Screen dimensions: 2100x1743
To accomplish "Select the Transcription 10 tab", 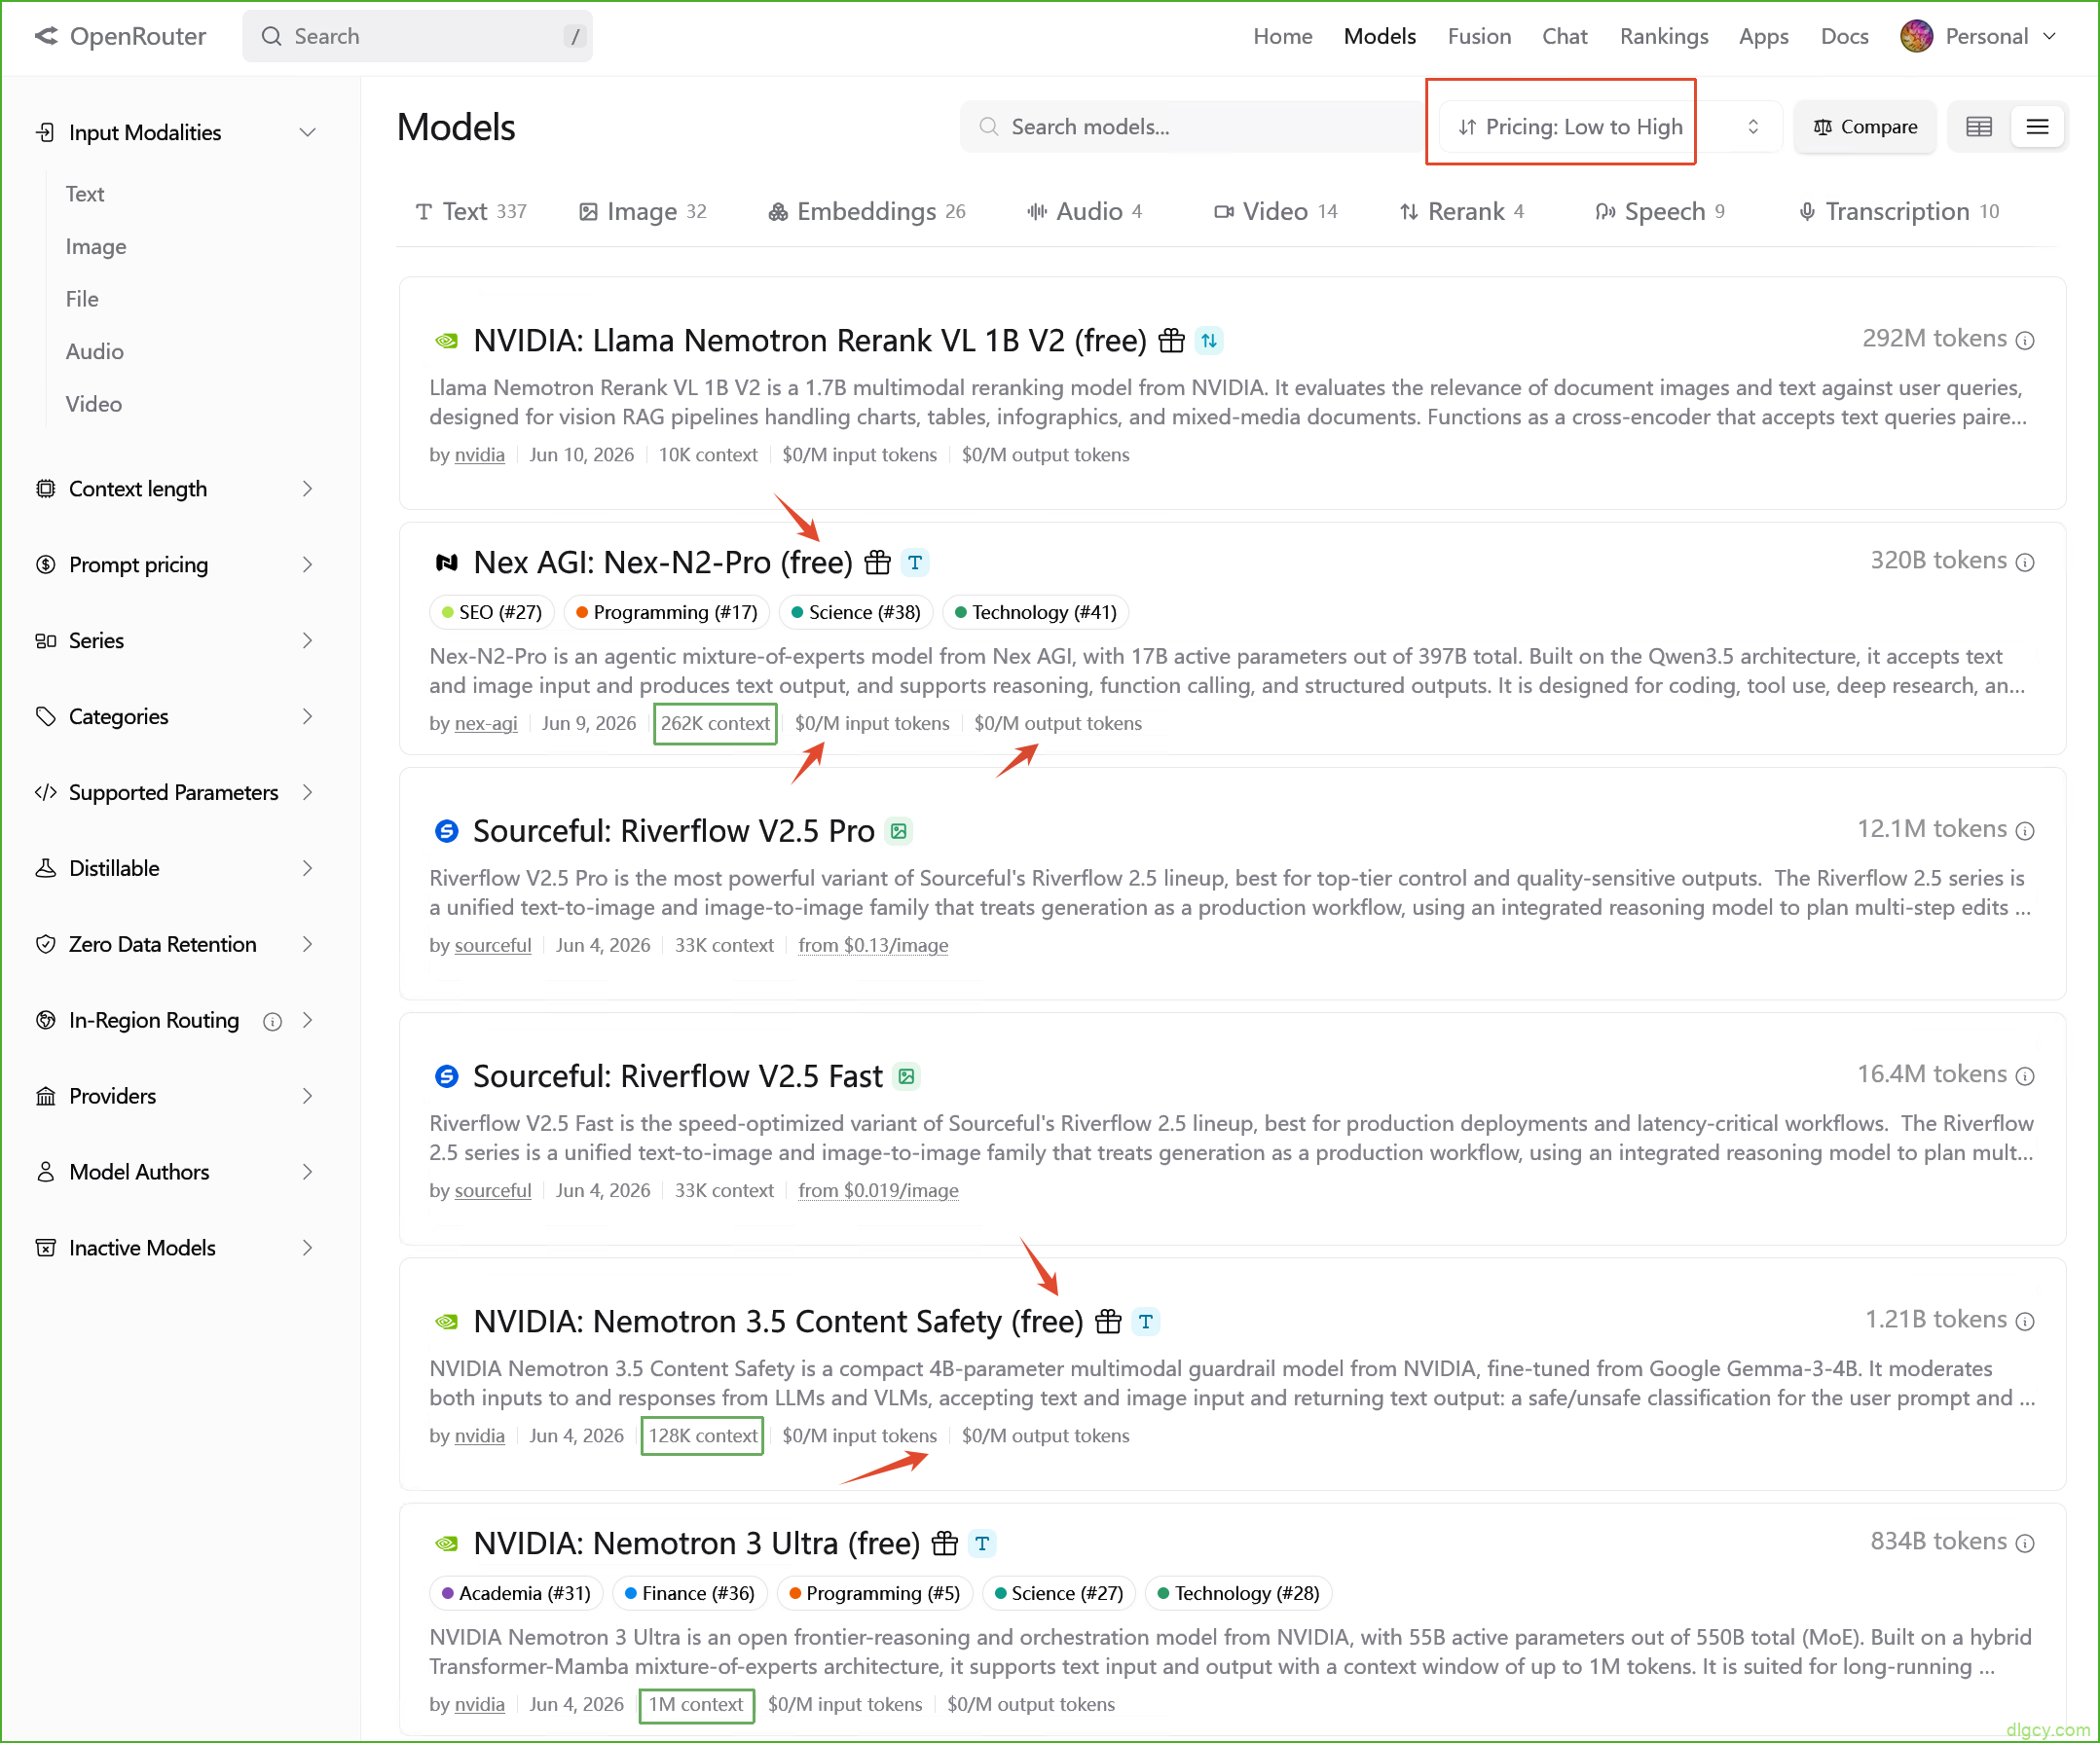I will (x=1898, y=212).
